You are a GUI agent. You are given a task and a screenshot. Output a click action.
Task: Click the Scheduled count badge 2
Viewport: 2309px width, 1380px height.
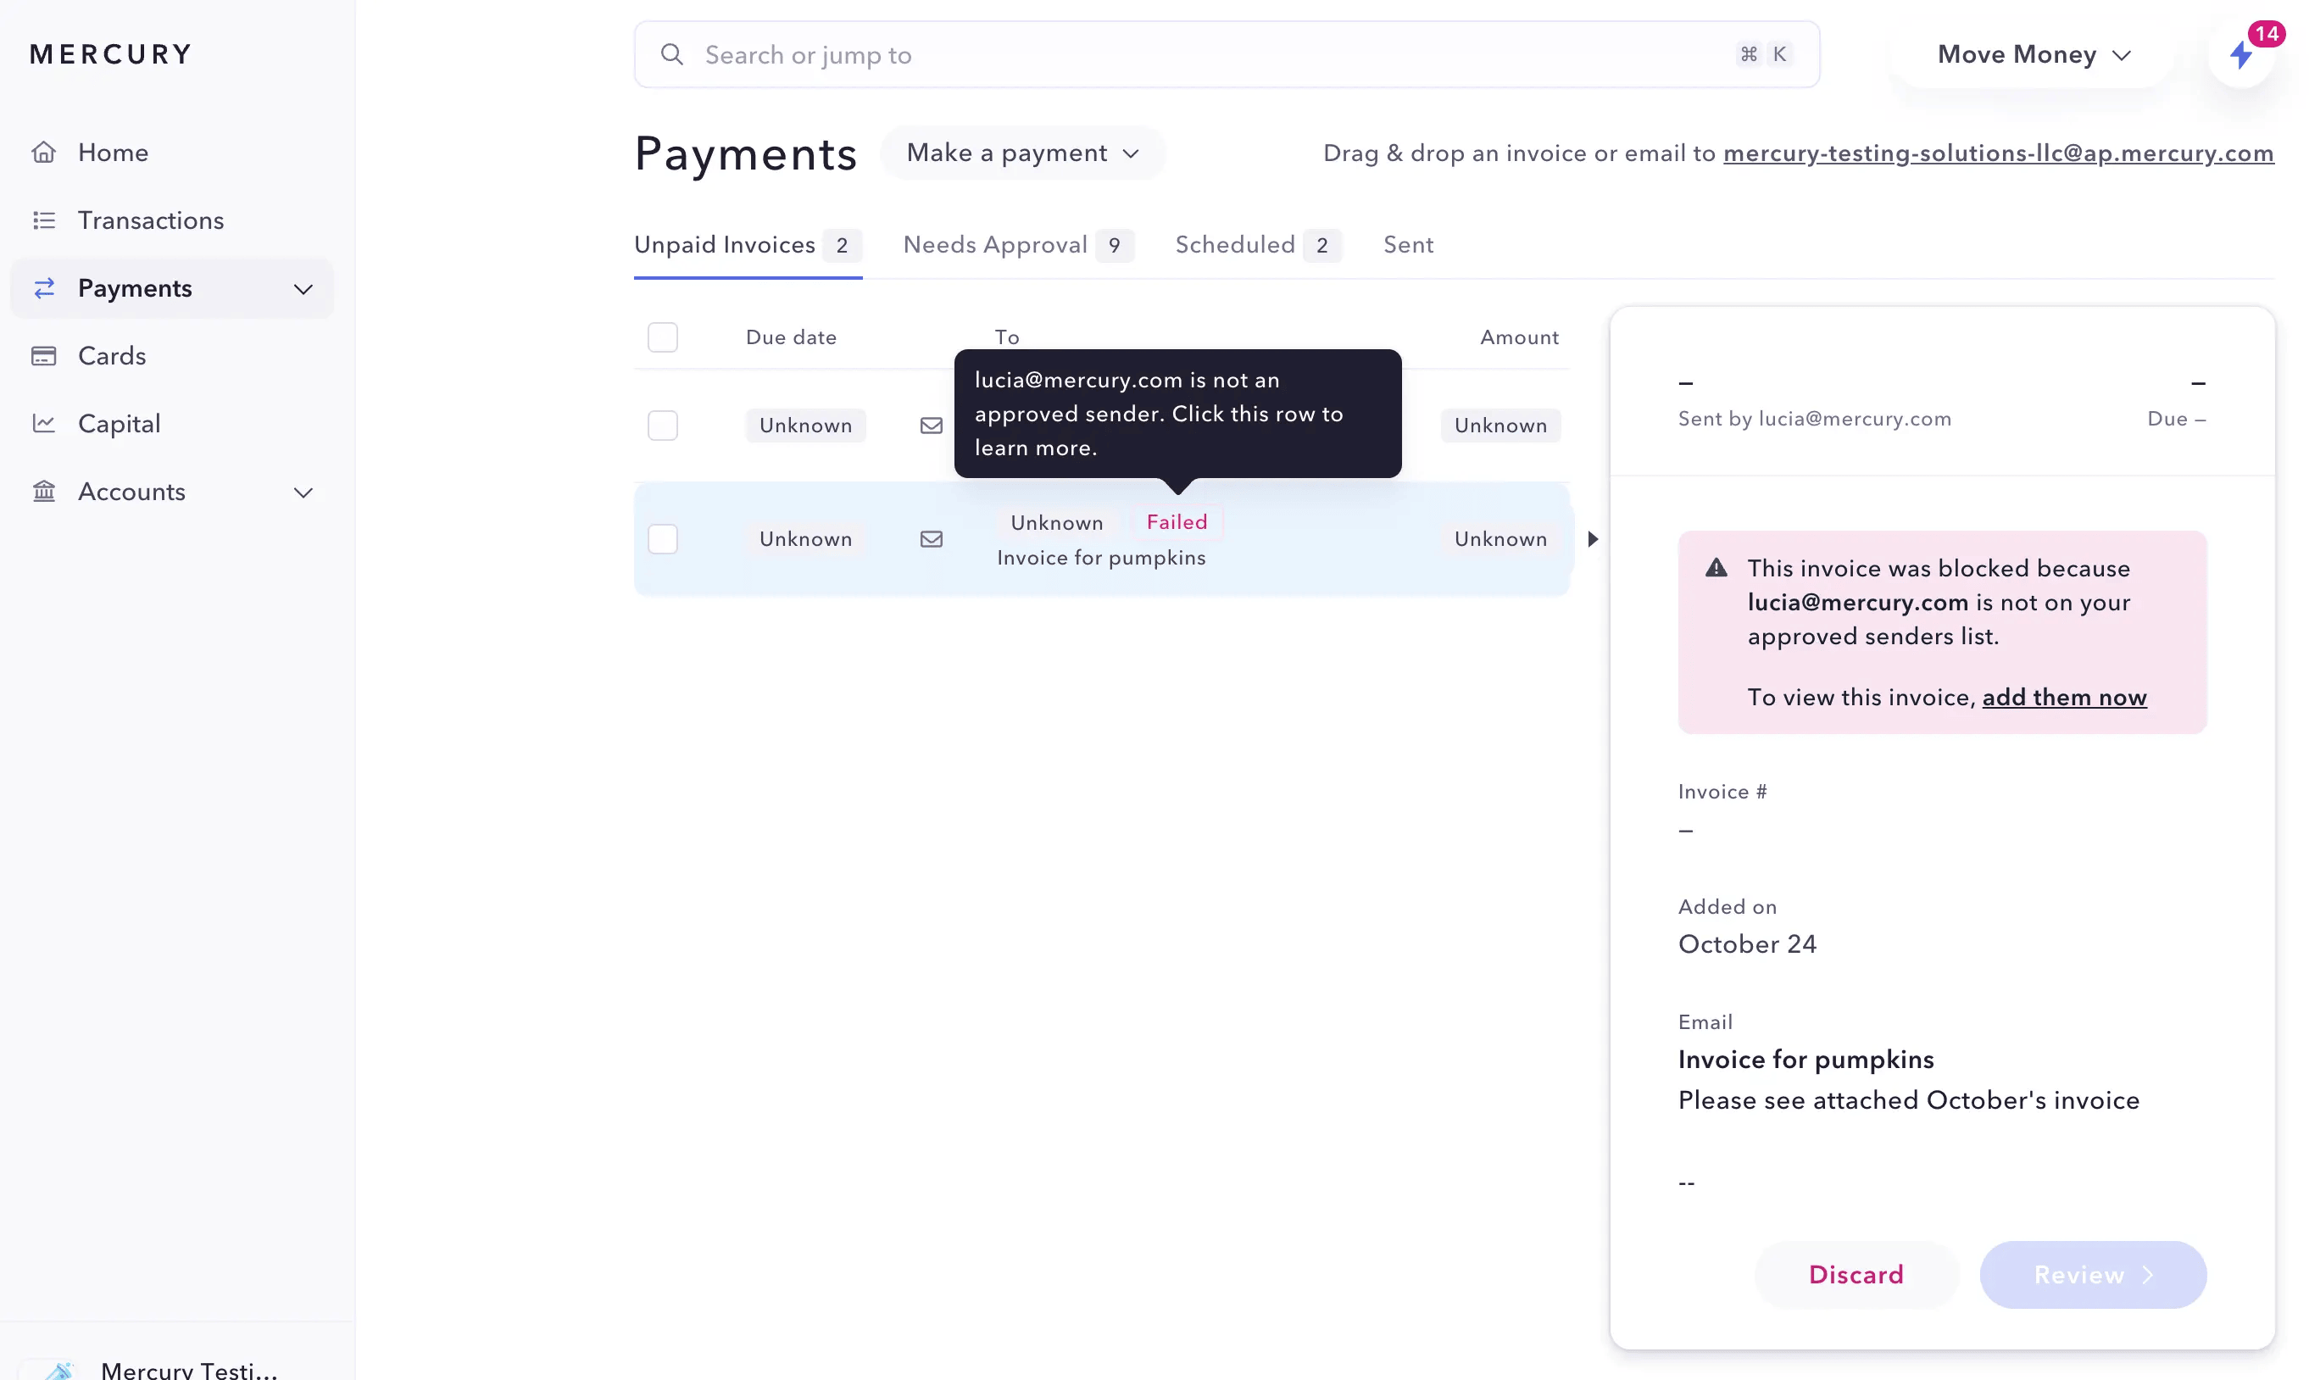tap(1321, 246)
